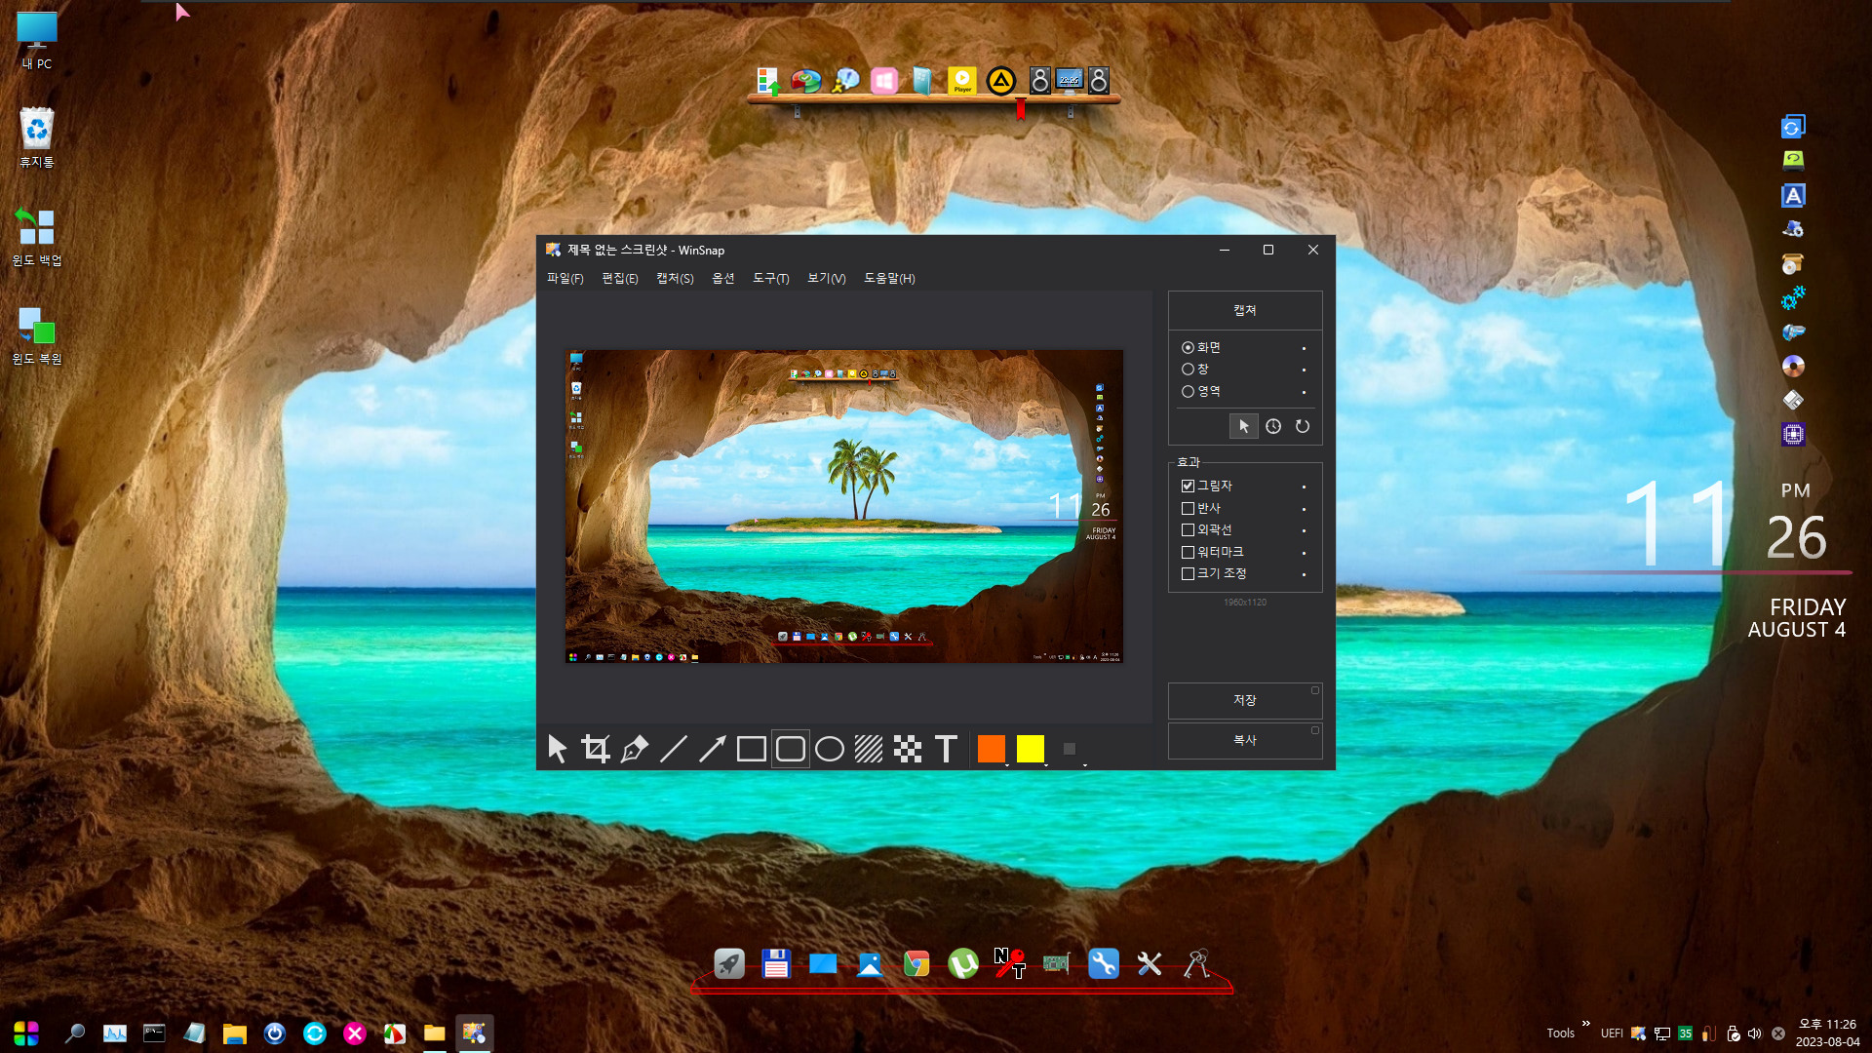Toggle the small checkbox on 저장 button
Image resolution: width=1872 pixels, height=1053 pixels.
(x=1315, y=690)
